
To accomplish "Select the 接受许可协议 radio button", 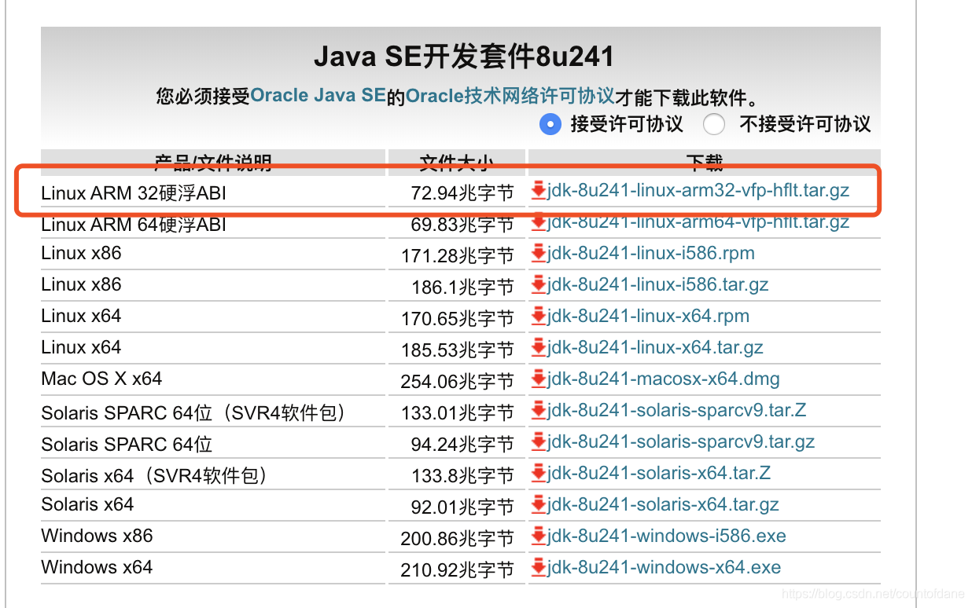I will click(550, 124).
